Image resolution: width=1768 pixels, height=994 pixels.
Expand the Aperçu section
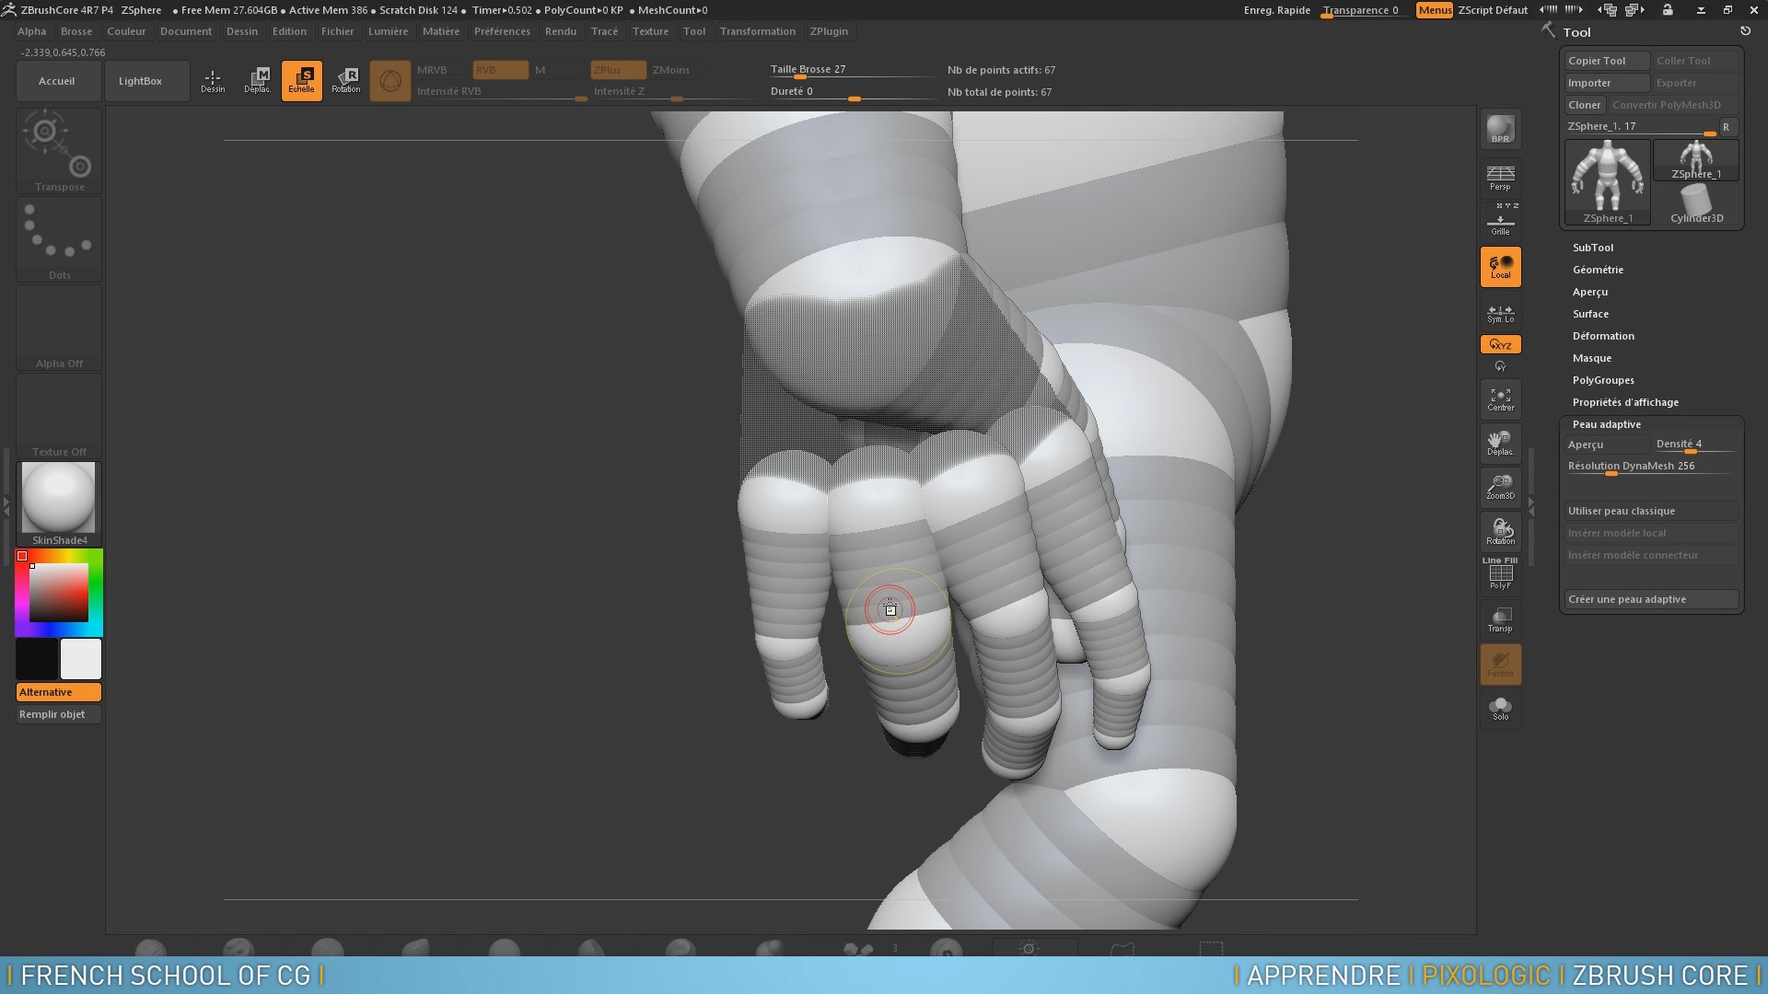pos(1590,292)
